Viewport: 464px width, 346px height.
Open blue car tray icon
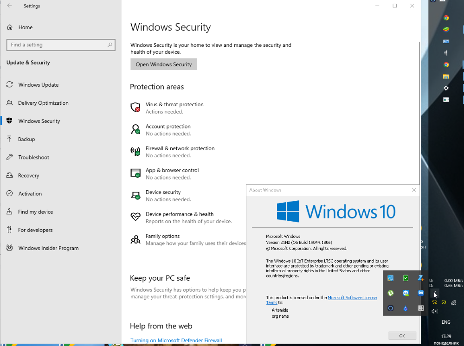(420, 293)
